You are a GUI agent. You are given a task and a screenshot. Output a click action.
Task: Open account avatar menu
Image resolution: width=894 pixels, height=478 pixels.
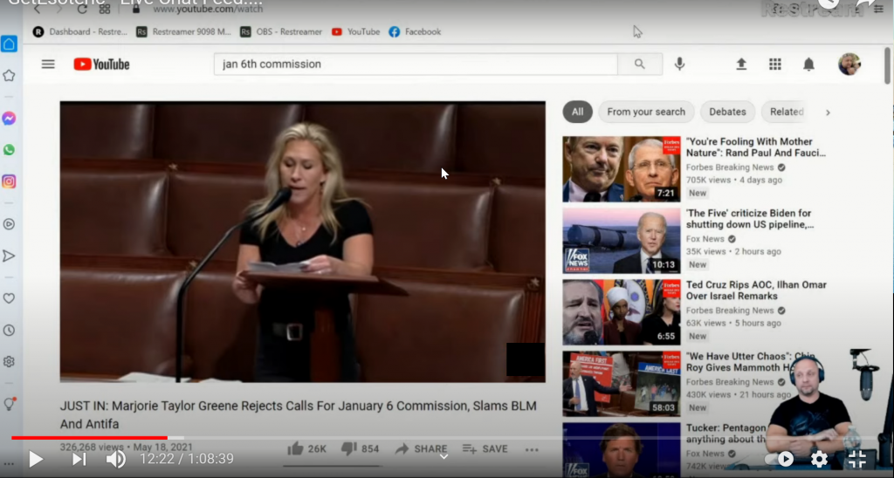(x=849, y=65)
